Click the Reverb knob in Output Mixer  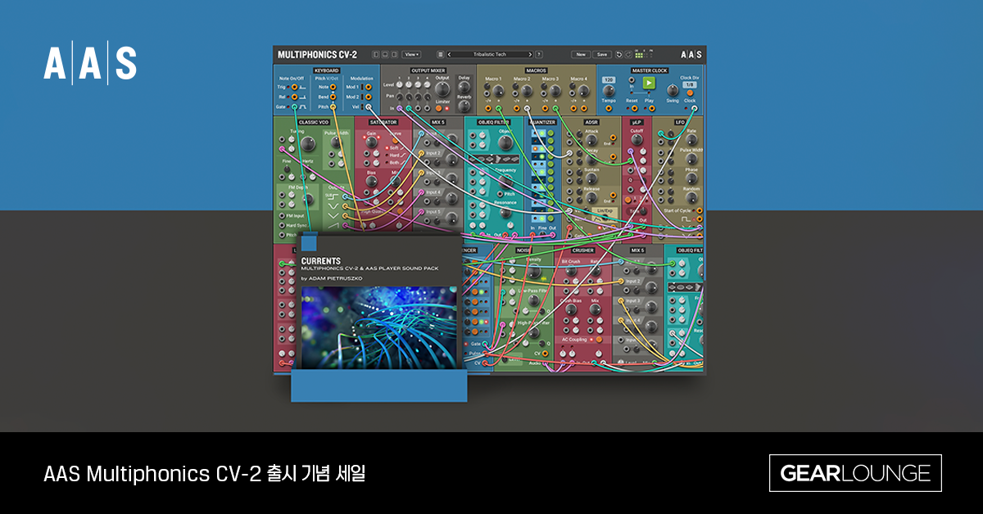(x=464, y=105)
